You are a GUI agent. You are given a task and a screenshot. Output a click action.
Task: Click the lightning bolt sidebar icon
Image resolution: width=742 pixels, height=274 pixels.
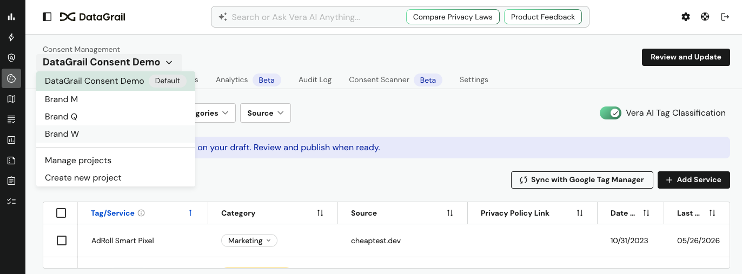11,37
